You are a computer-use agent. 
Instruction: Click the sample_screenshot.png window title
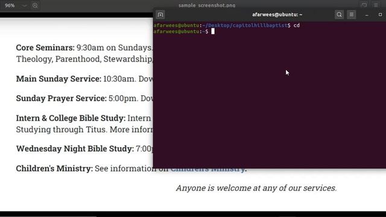click(207, 5)
